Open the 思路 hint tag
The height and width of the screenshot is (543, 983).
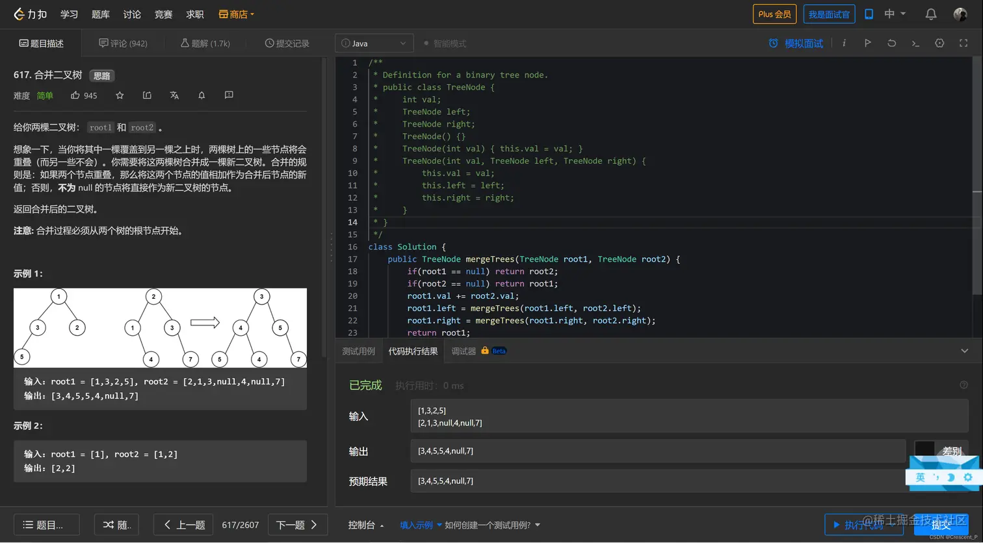(102, 75)
